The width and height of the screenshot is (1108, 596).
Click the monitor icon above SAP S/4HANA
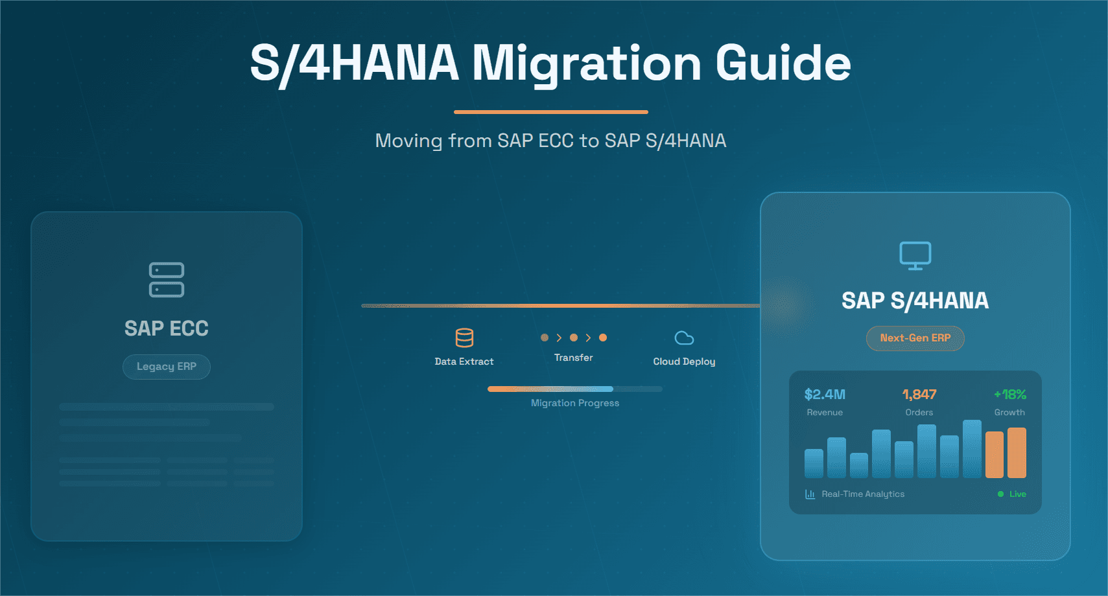coord(915,256)
